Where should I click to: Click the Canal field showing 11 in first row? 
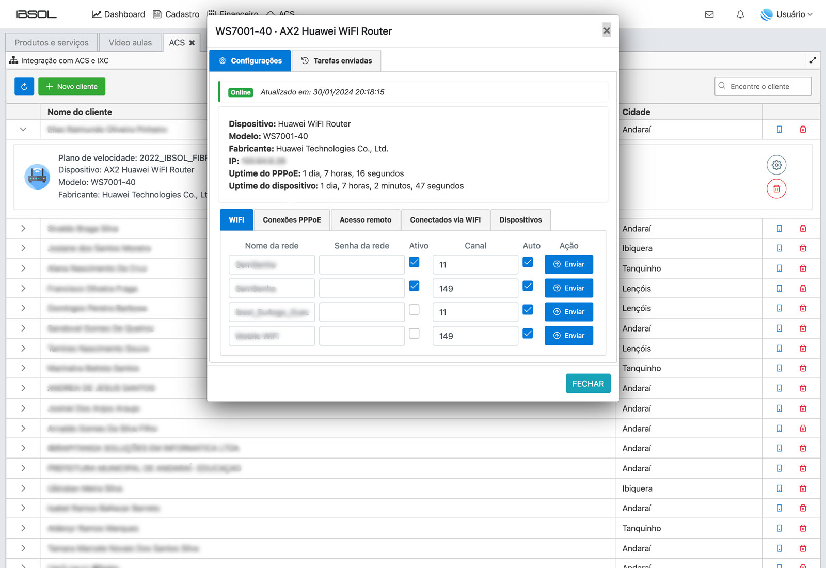(x=475, y=264)
